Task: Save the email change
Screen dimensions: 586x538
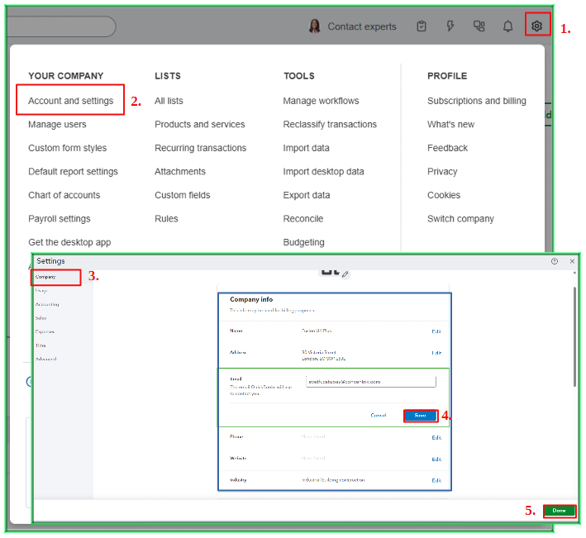Action: [x=421, y=416]
